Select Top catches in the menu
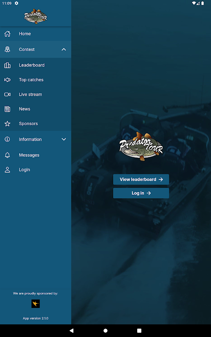The image size is (211, 337). coord(35,80)
